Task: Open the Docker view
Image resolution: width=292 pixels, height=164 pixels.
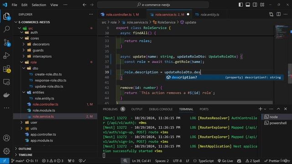Action: point(6,95)
